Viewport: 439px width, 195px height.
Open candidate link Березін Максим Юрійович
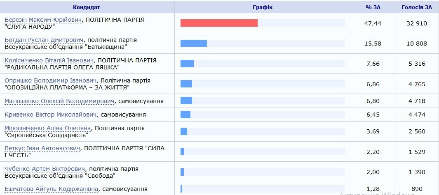click(43, 20)
